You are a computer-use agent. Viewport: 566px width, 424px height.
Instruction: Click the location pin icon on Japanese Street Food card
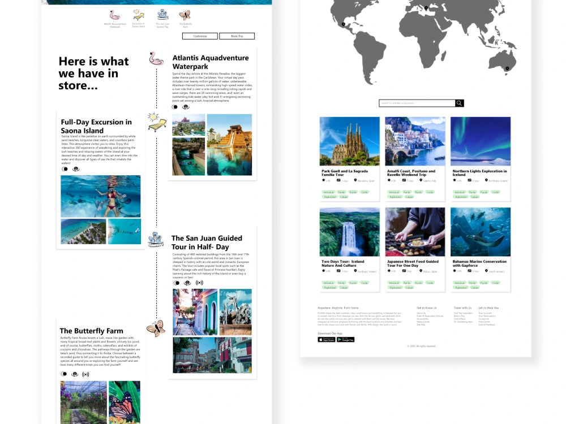(421, 271)
